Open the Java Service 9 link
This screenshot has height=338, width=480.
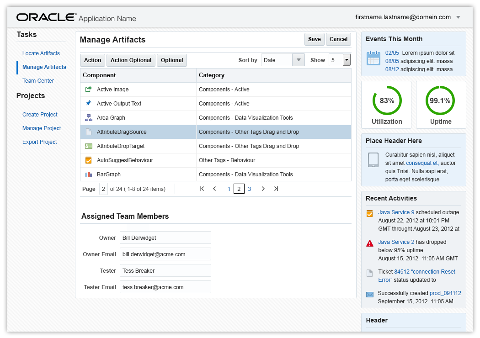click(396, 212)
